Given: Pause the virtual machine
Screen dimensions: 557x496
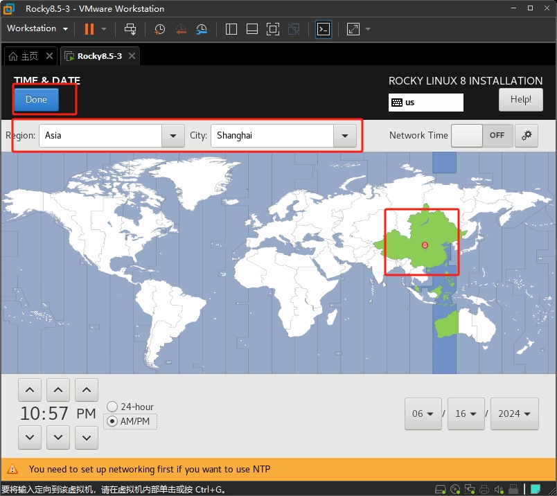Looking at the screenshot, I should click(x=89, y=29).
